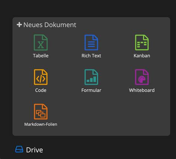Open the Drive section heading text
This screenshot has height=159, width=176.
click(35, 150)
